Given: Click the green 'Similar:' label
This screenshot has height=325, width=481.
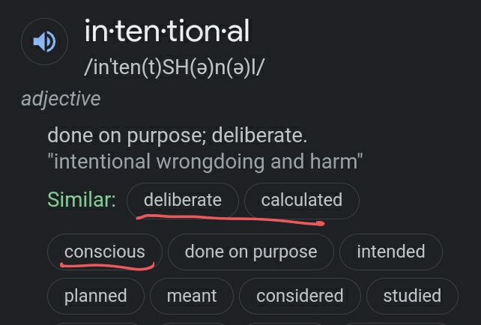Looking at the screenshot, I should pyautogui.click(x=81, y=200).
